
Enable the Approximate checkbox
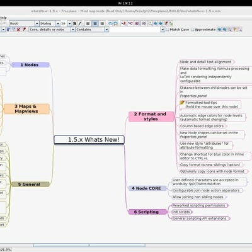pyautogui.click(x=192, y=30)
